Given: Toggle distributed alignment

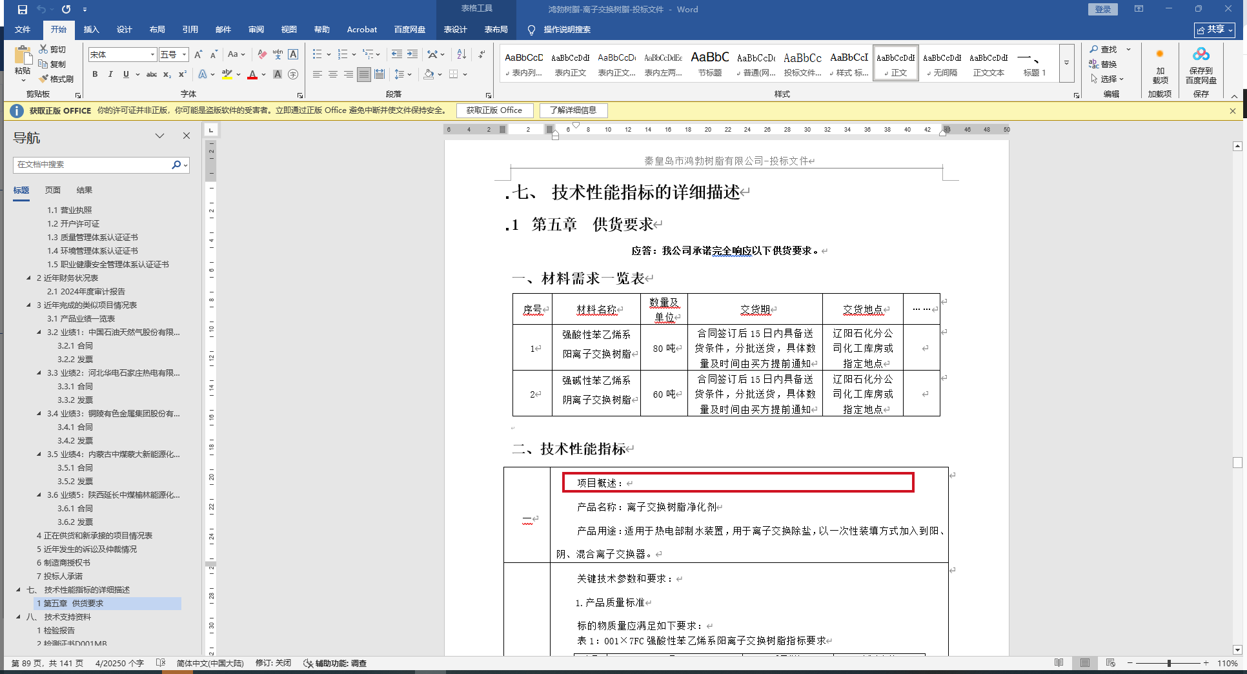Looking at the screenshot, I should click(x=380, y=75).
